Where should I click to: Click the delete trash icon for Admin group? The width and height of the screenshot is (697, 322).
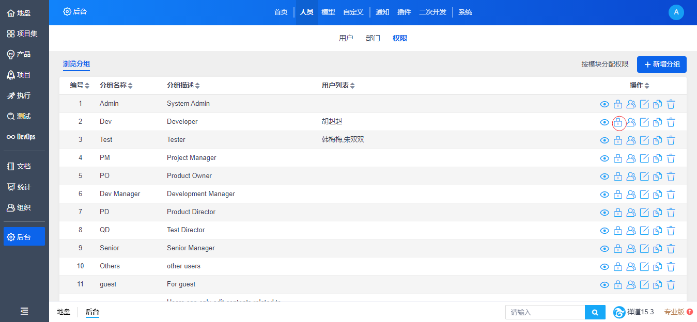pos(671,104)
